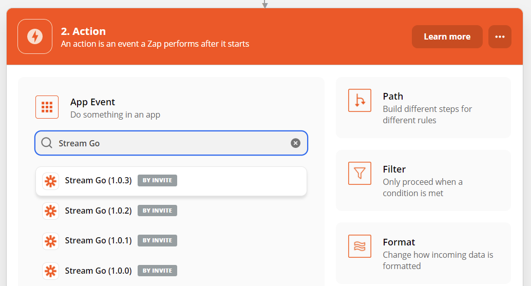Click the Learn more button
The width and height of the screenshot is (531, 286).
[447, 36]
